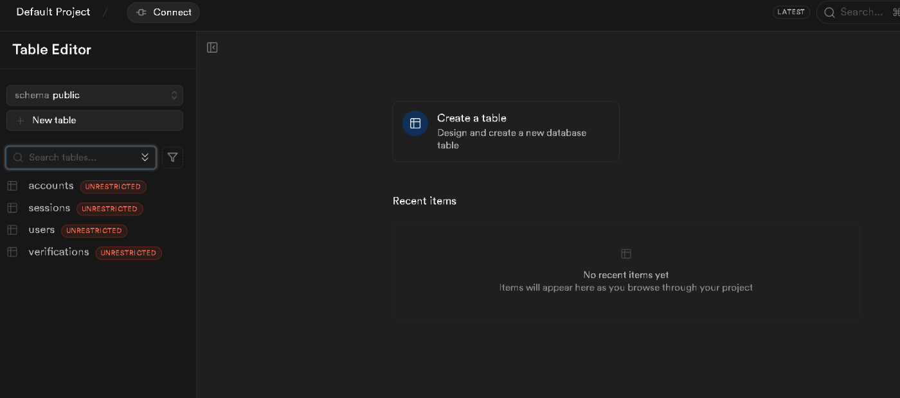Viewport: 900px width, 398px height.
Task: Open the table filter icon
Action: click(x=172, y=157)
